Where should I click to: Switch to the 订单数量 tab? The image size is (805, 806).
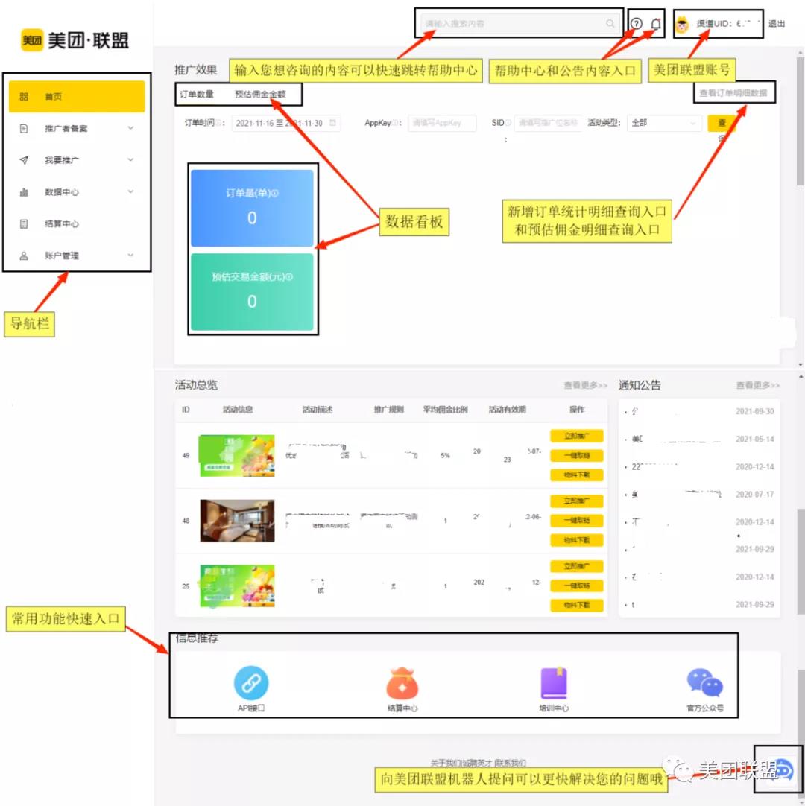click(x=197, y=94)
